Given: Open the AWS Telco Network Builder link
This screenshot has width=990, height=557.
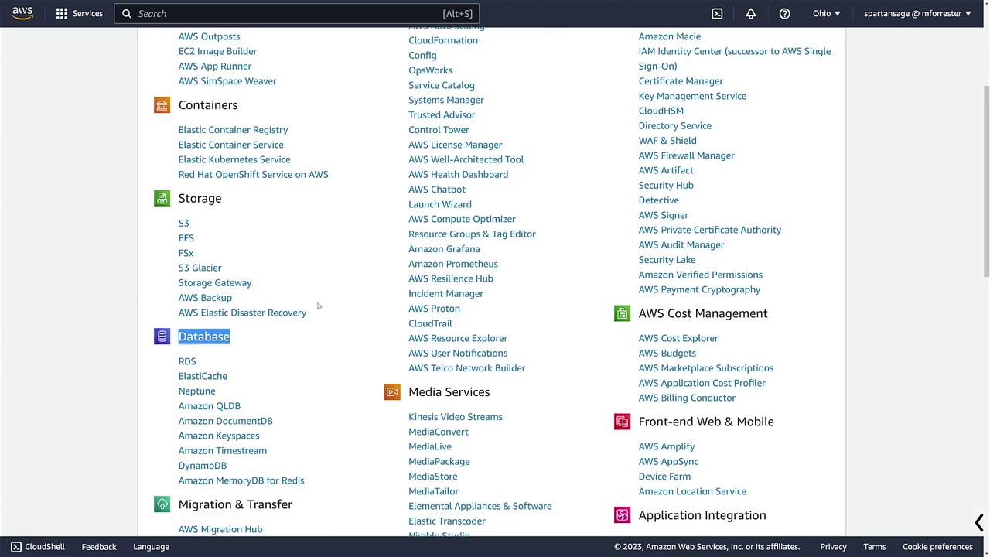Looking at the screenshot, I should tap(467, 368).
